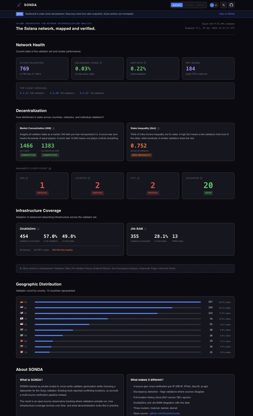Screen dimensions: 253x416
Task: Click the US flag icon
Action: 22,313
